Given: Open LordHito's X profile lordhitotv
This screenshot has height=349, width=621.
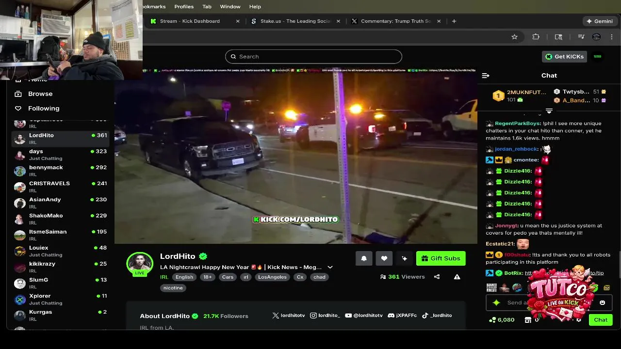Looking at the screenshot, I should [x=289, y=316].
